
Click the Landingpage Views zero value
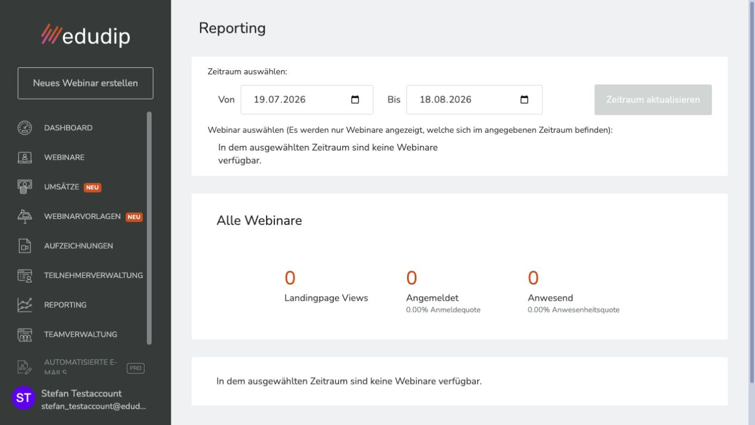tap(290, 277)
